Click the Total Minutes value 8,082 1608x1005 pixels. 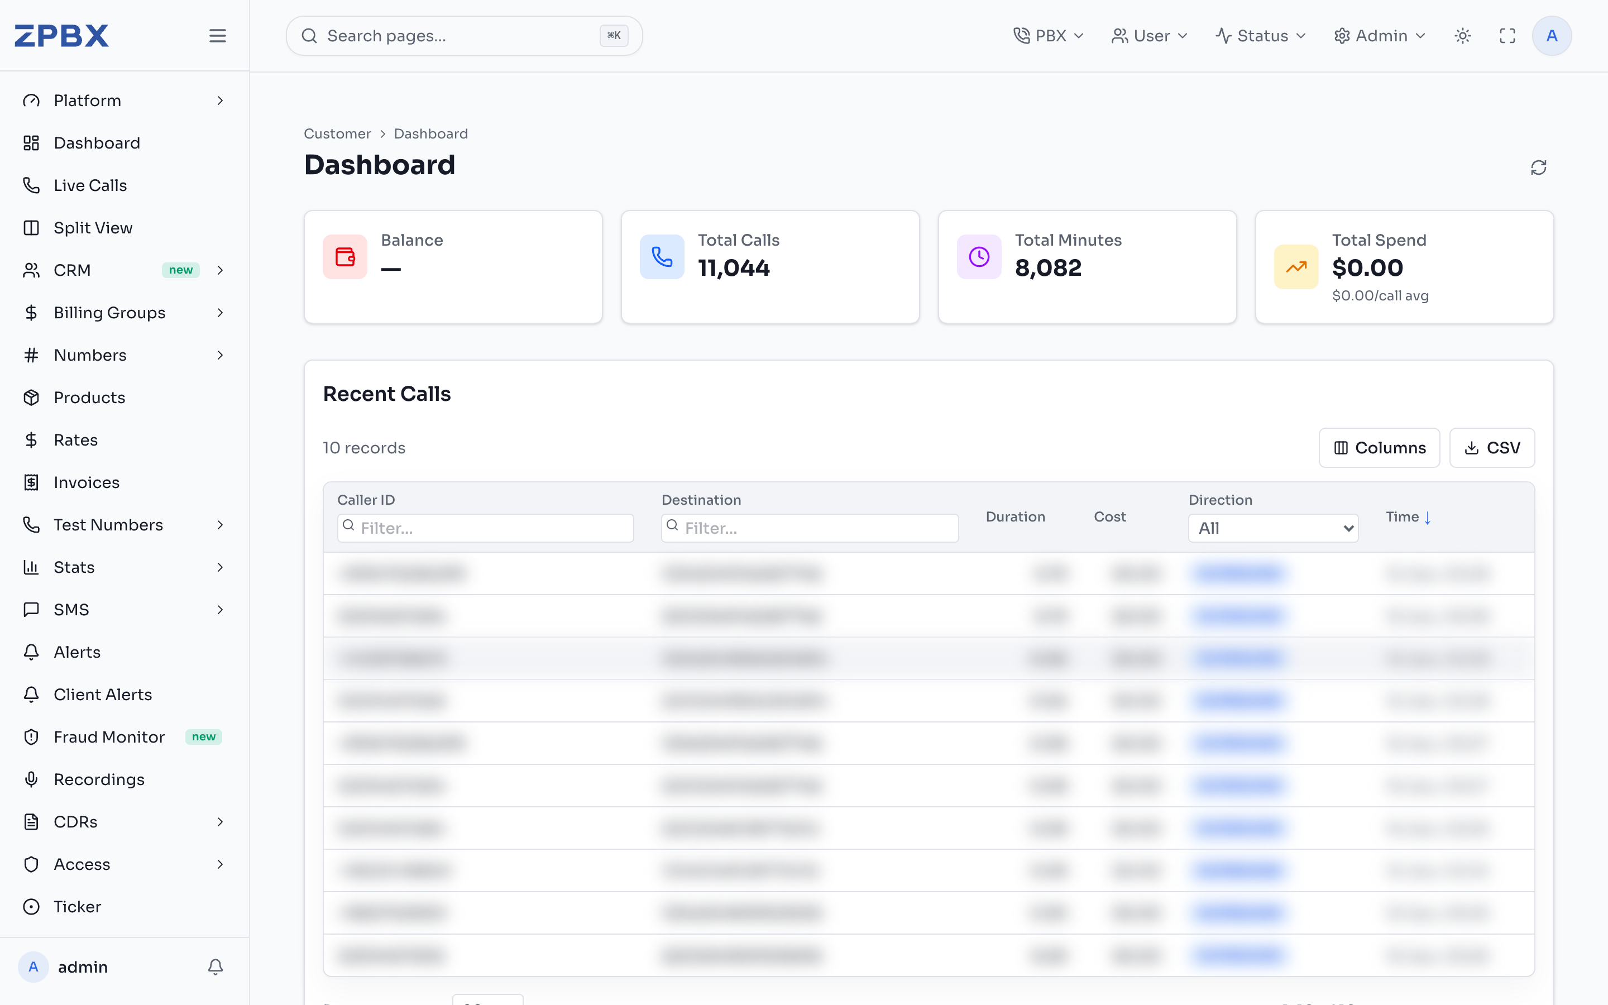tap(1048, 268)
